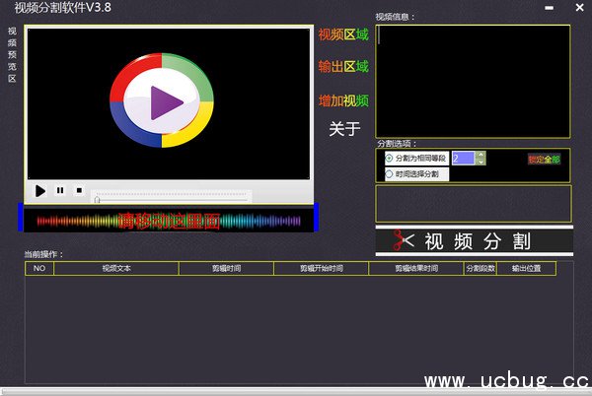Click the NO column header
The height and width of the screenshot is (396, 592).
(39, 268)
